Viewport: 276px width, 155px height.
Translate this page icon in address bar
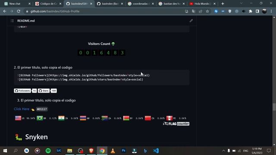pyautogui.click(x=194, y=11)
